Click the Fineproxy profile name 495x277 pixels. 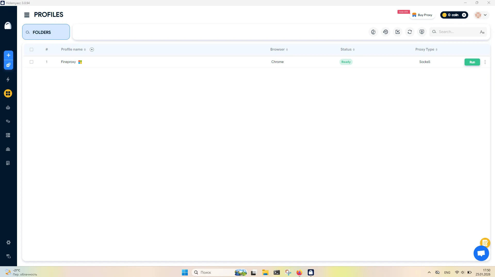point(68,62)
